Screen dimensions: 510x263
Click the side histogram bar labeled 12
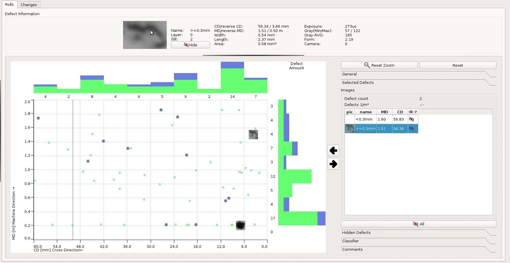(x=295, y=176)
